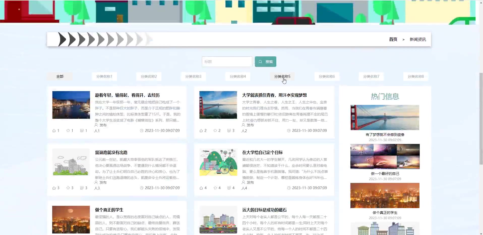The height and width of the screenshot is (235, 483).
Task: Click 新闻资讯 in the breadcrumb
Action: click(418, 40)
